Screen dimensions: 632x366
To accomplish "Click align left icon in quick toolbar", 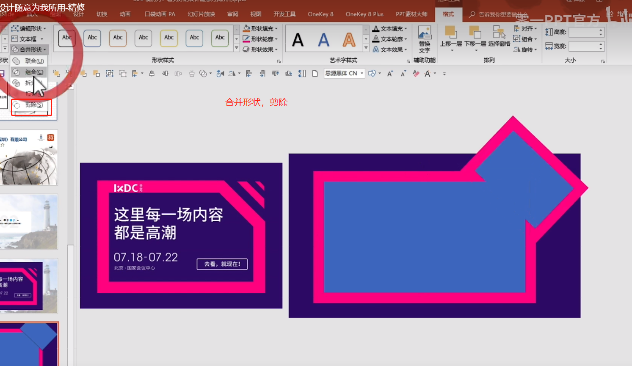I will pos(249,73).
